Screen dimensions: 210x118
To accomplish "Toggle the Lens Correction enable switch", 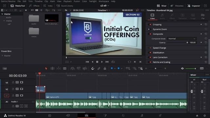I will pyautogui.click(x=150, y=57).
